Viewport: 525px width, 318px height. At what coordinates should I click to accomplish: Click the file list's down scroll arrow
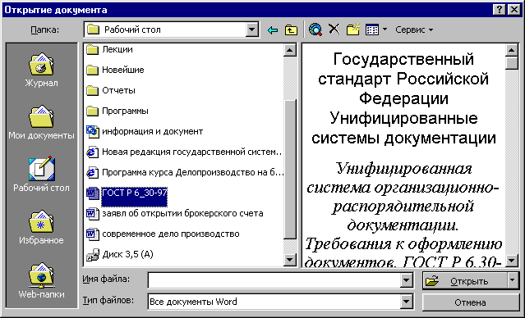[290, 260]
